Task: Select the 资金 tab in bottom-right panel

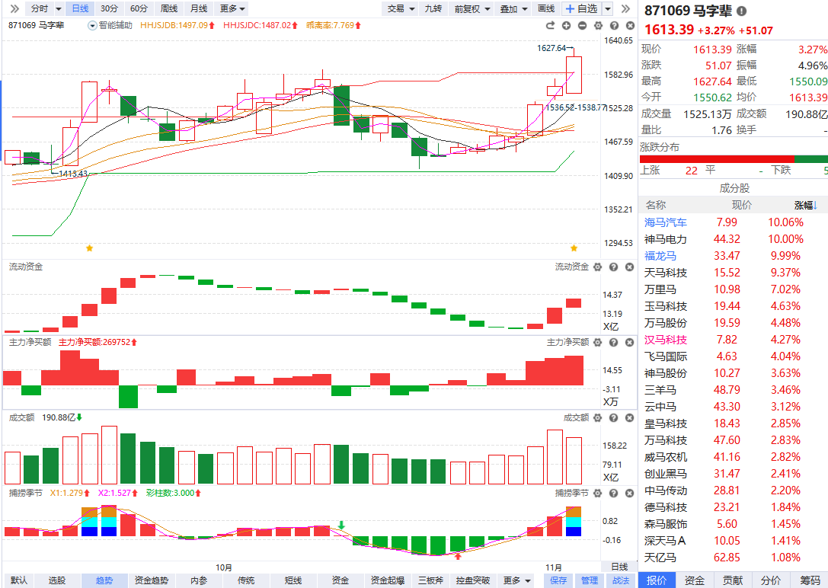Action: click(x=694, y=580)
